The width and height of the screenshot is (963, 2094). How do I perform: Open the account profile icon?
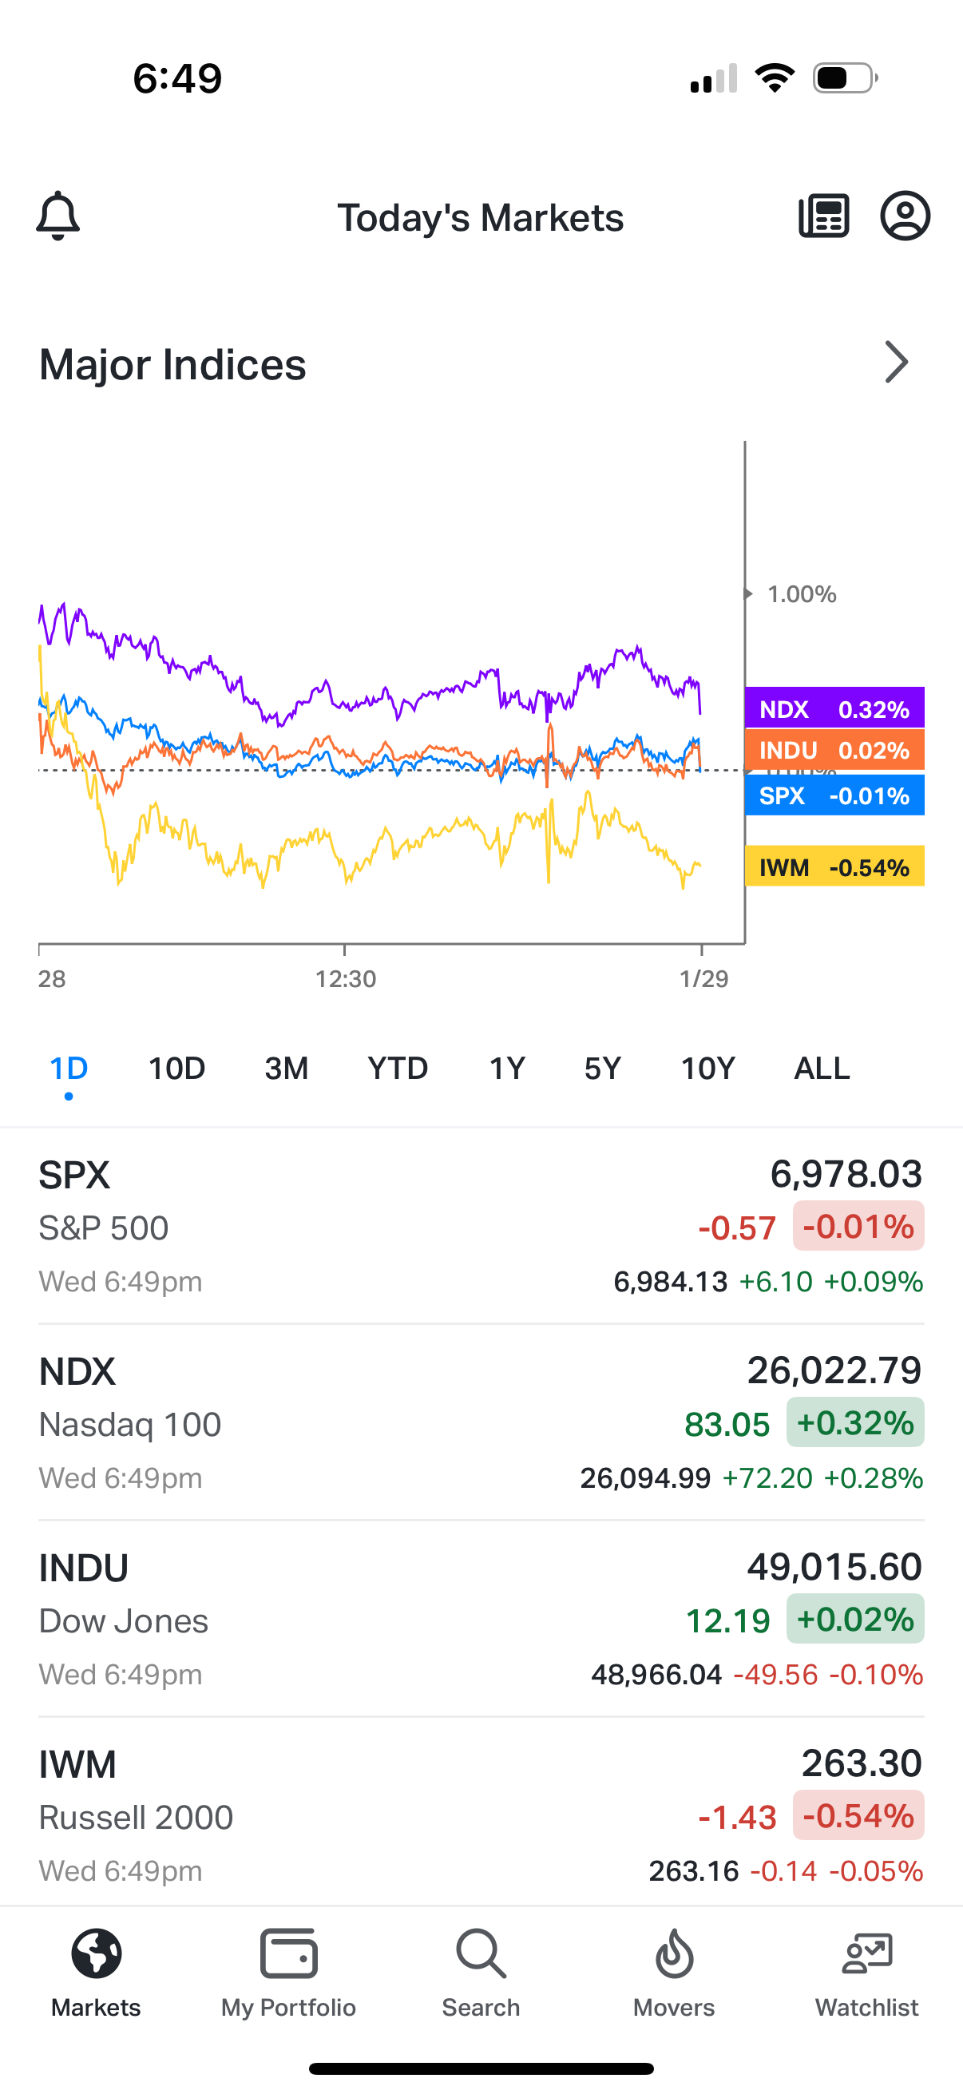[905, 216]
